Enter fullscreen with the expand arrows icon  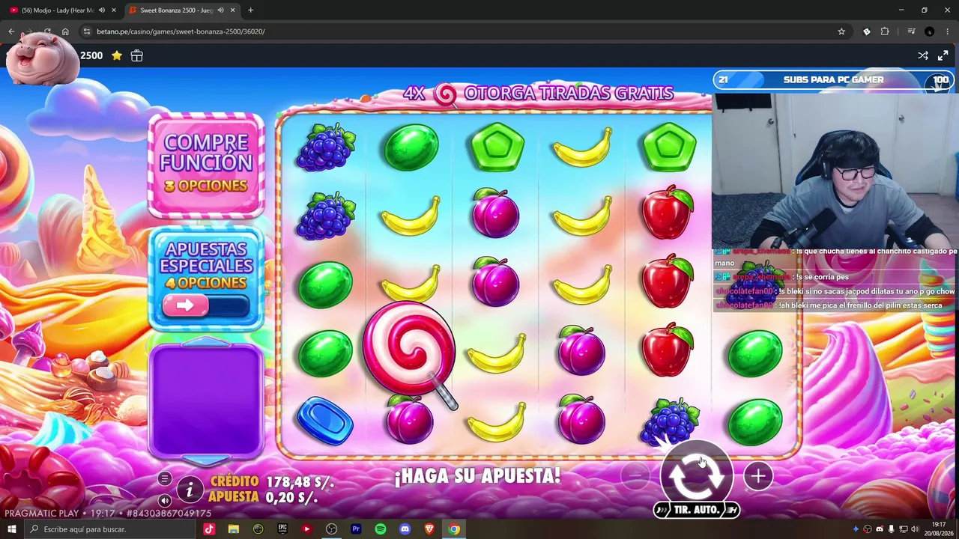click(943, 55)
